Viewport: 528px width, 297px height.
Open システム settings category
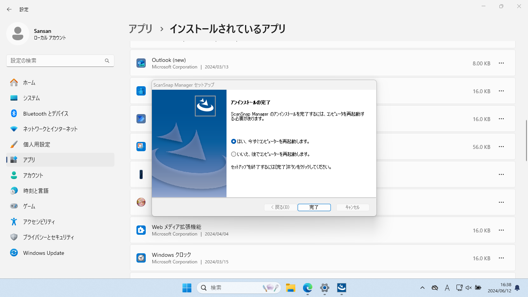[x=60, y=98]
